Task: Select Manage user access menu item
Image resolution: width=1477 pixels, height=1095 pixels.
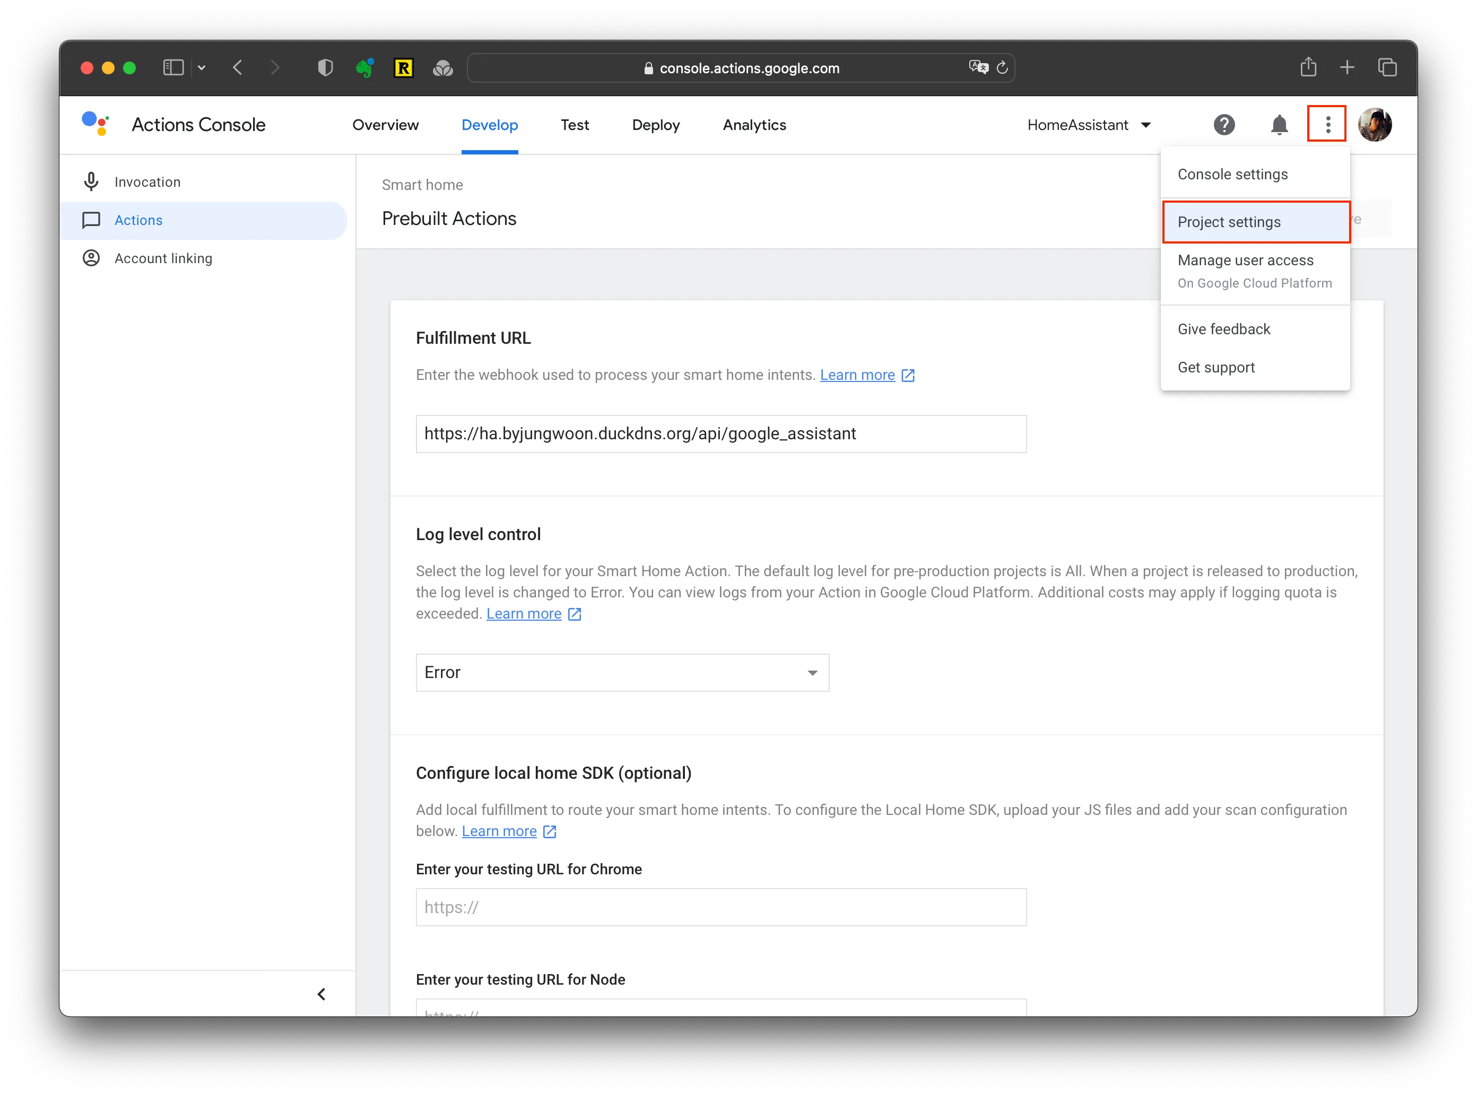Action: (x=1254, y=271)
